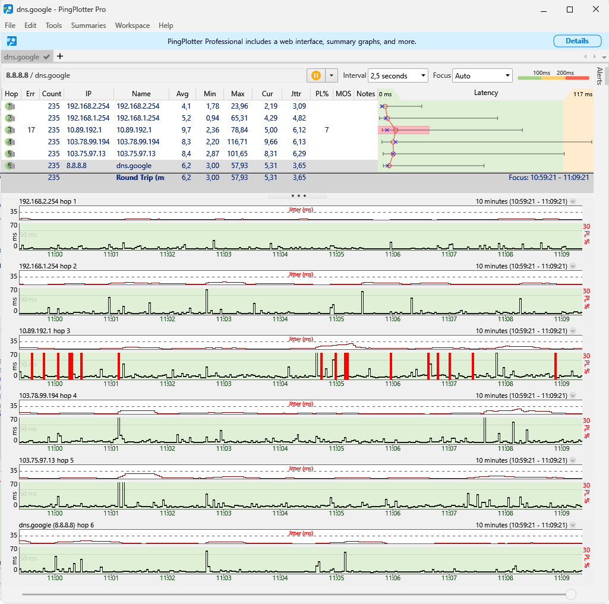Click the PingPlotter logo in the banner
Viewport: 609px width, 604px height.
tap(11, 41)
